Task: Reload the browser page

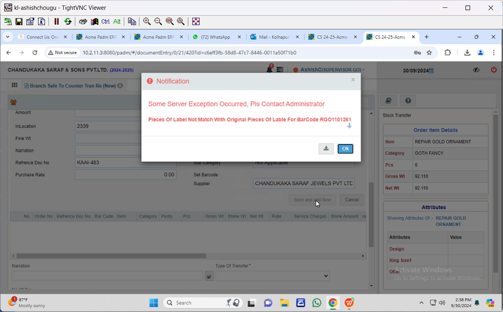Action: point(35,52)
